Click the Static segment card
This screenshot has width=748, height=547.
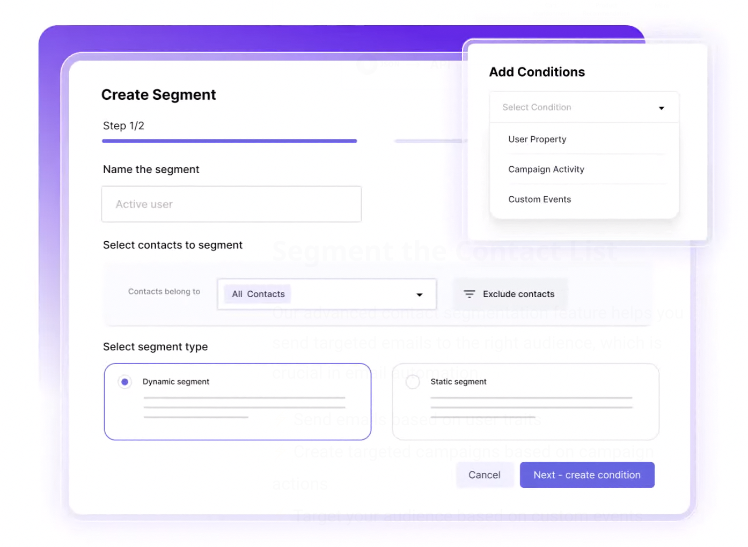point(526,402)
